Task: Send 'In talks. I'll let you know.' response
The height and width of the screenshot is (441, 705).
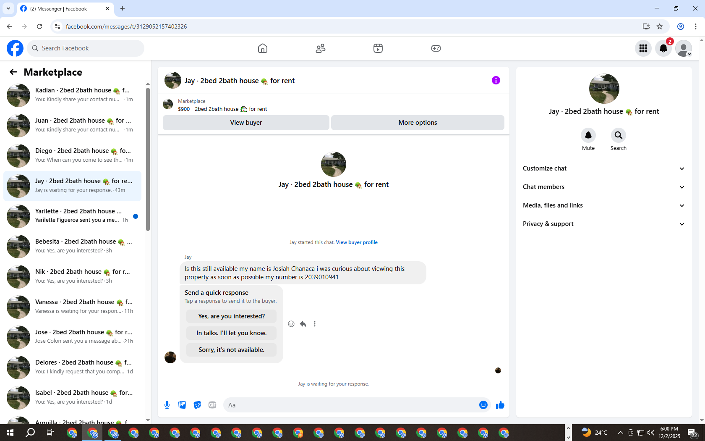Action: click(x=232, y=333)
